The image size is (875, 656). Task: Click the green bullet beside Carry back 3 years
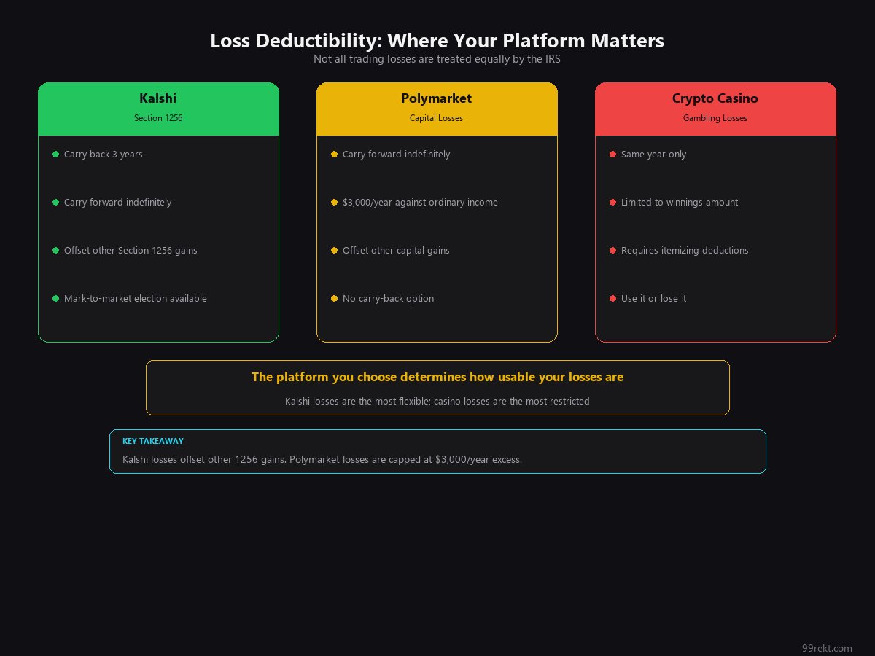pos(55,154)
